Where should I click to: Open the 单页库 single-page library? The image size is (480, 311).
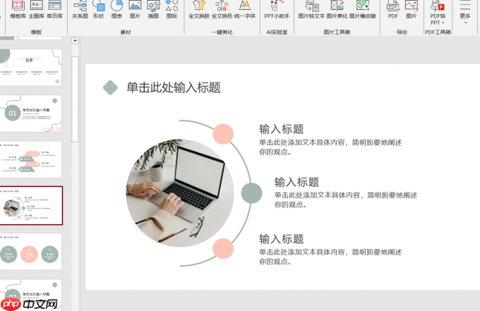click(x=55, y=9)
